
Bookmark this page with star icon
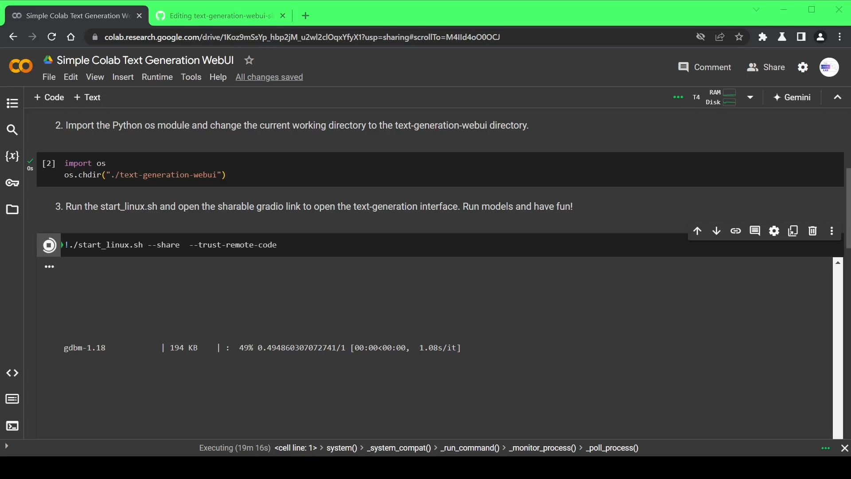[x=739, y=37]
